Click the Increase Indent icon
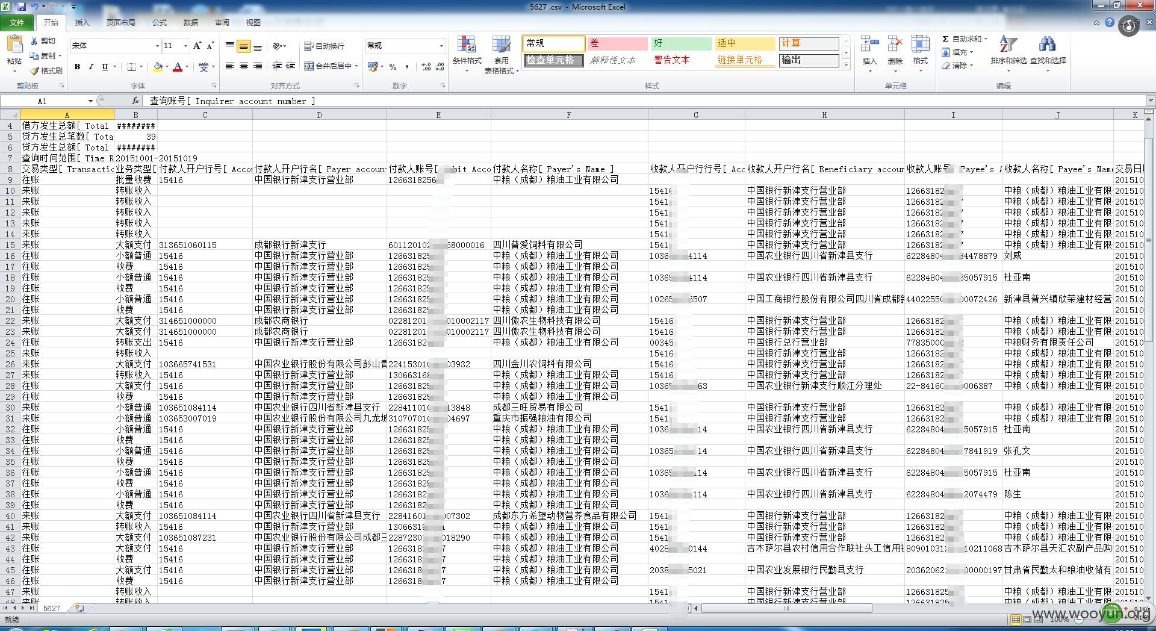The height and width of the screenshot is (631, 1156). pyautogui.click(x=291, y=66)
